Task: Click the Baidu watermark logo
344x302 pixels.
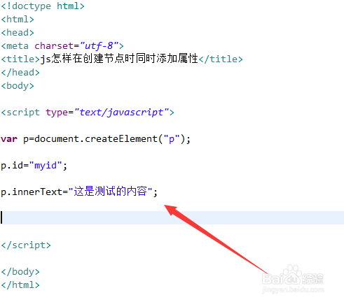Action: click(x=293, y=278)
